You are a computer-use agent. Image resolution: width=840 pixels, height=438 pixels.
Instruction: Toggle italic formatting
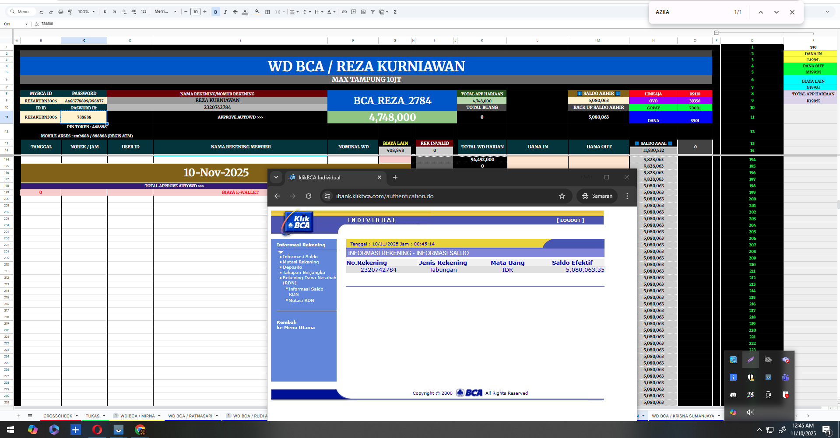coord(225,12)
